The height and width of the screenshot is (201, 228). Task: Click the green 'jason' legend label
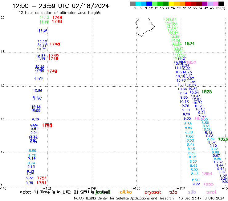coord(103,192)
